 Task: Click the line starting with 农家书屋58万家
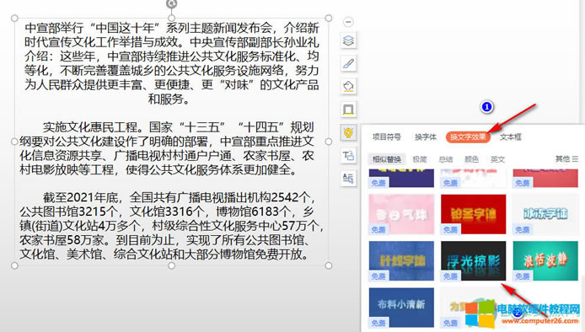[164, 240]
